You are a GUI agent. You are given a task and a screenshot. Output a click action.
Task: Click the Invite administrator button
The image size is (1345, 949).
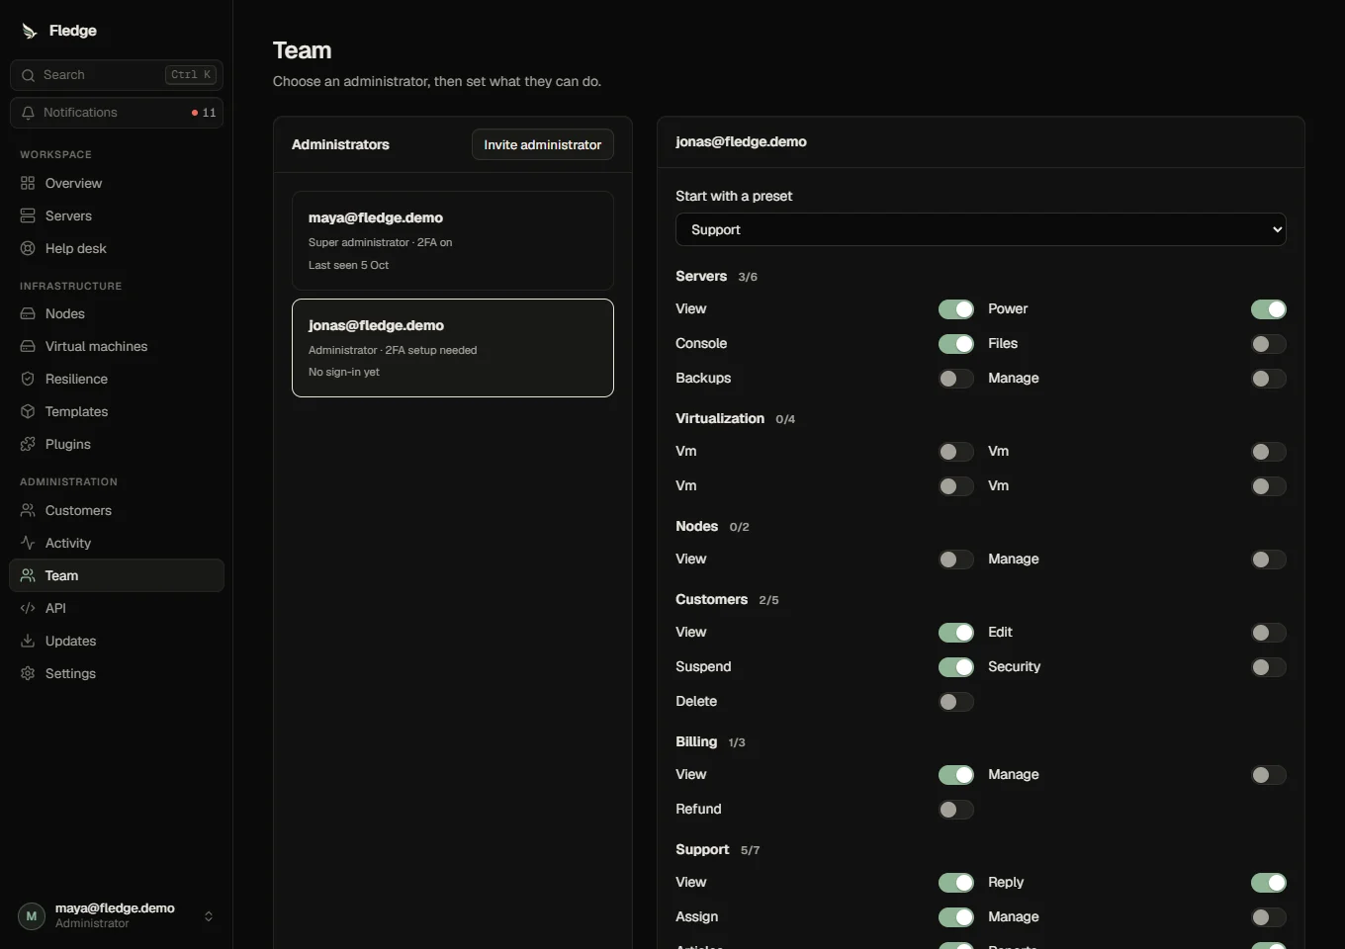543,144
